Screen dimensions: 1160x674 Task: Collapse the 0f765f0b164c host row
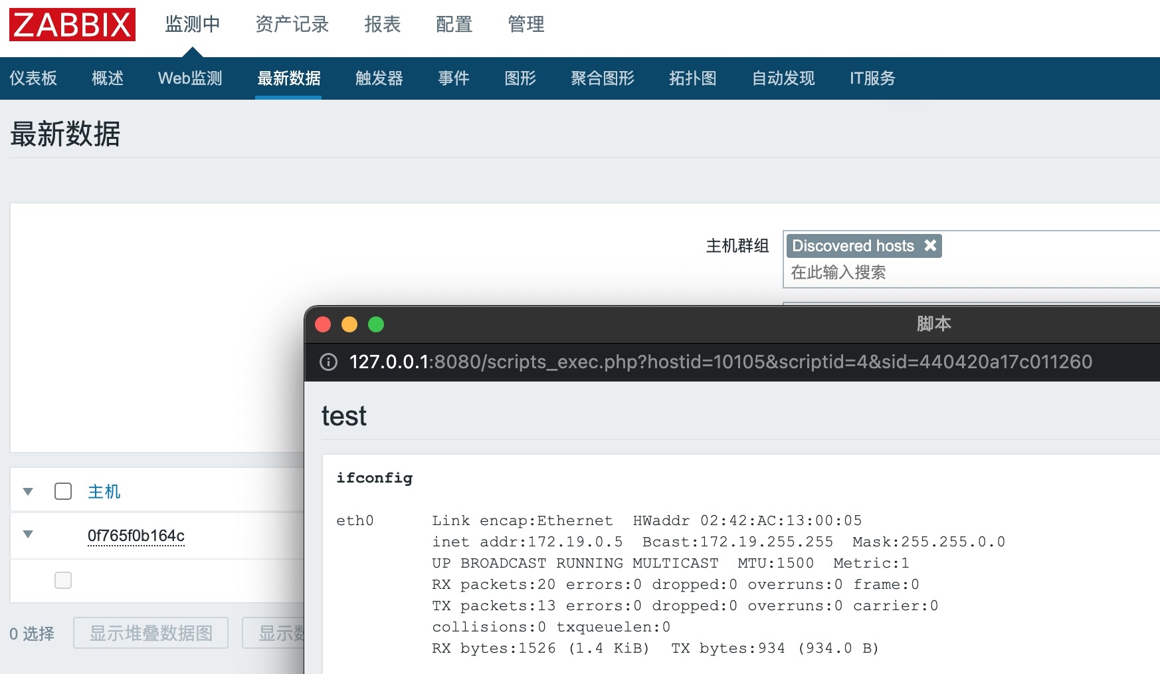[28, 534]
